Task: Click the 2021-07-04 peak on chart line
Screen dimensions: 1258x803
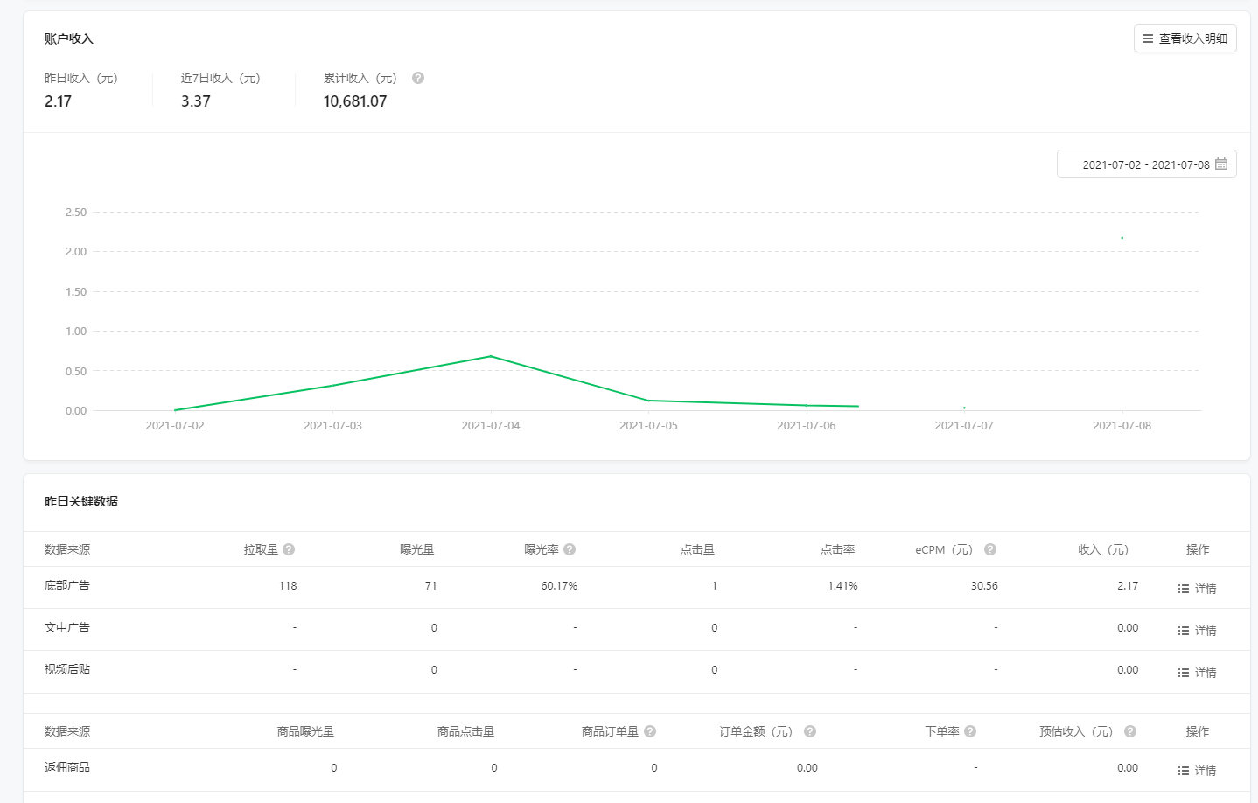Action: pos(491,356)
